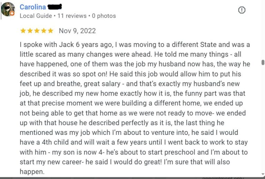This screenshot has width=265, height=179.
Task: Open the reviewer's 0 photos
Action: pyautogui.click(x=104, y=16)
